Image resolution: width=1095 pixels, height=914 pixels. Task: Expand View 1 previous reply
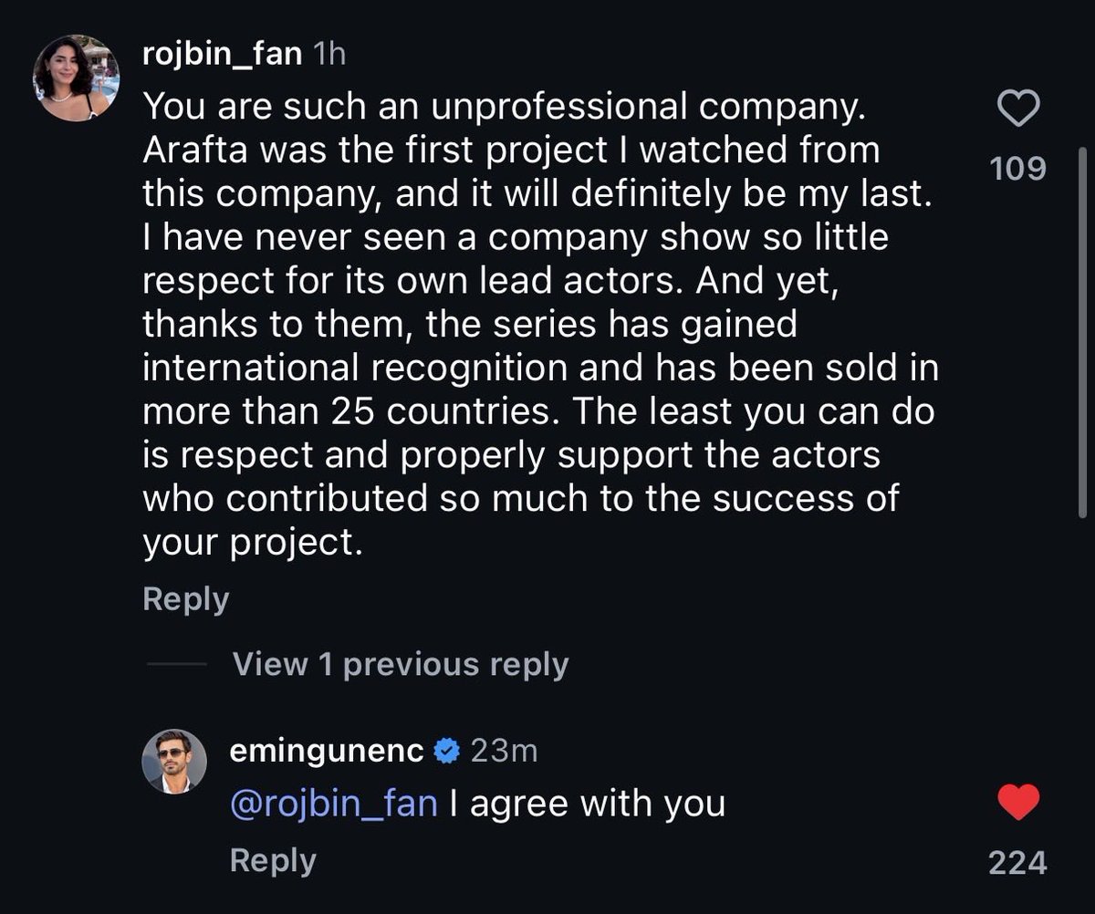[401, 664]
